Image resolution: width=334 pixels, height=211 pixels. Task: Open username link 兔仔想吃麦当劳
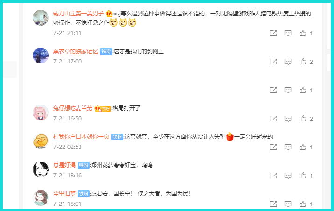pyautogui.click(x=72, y=108)
